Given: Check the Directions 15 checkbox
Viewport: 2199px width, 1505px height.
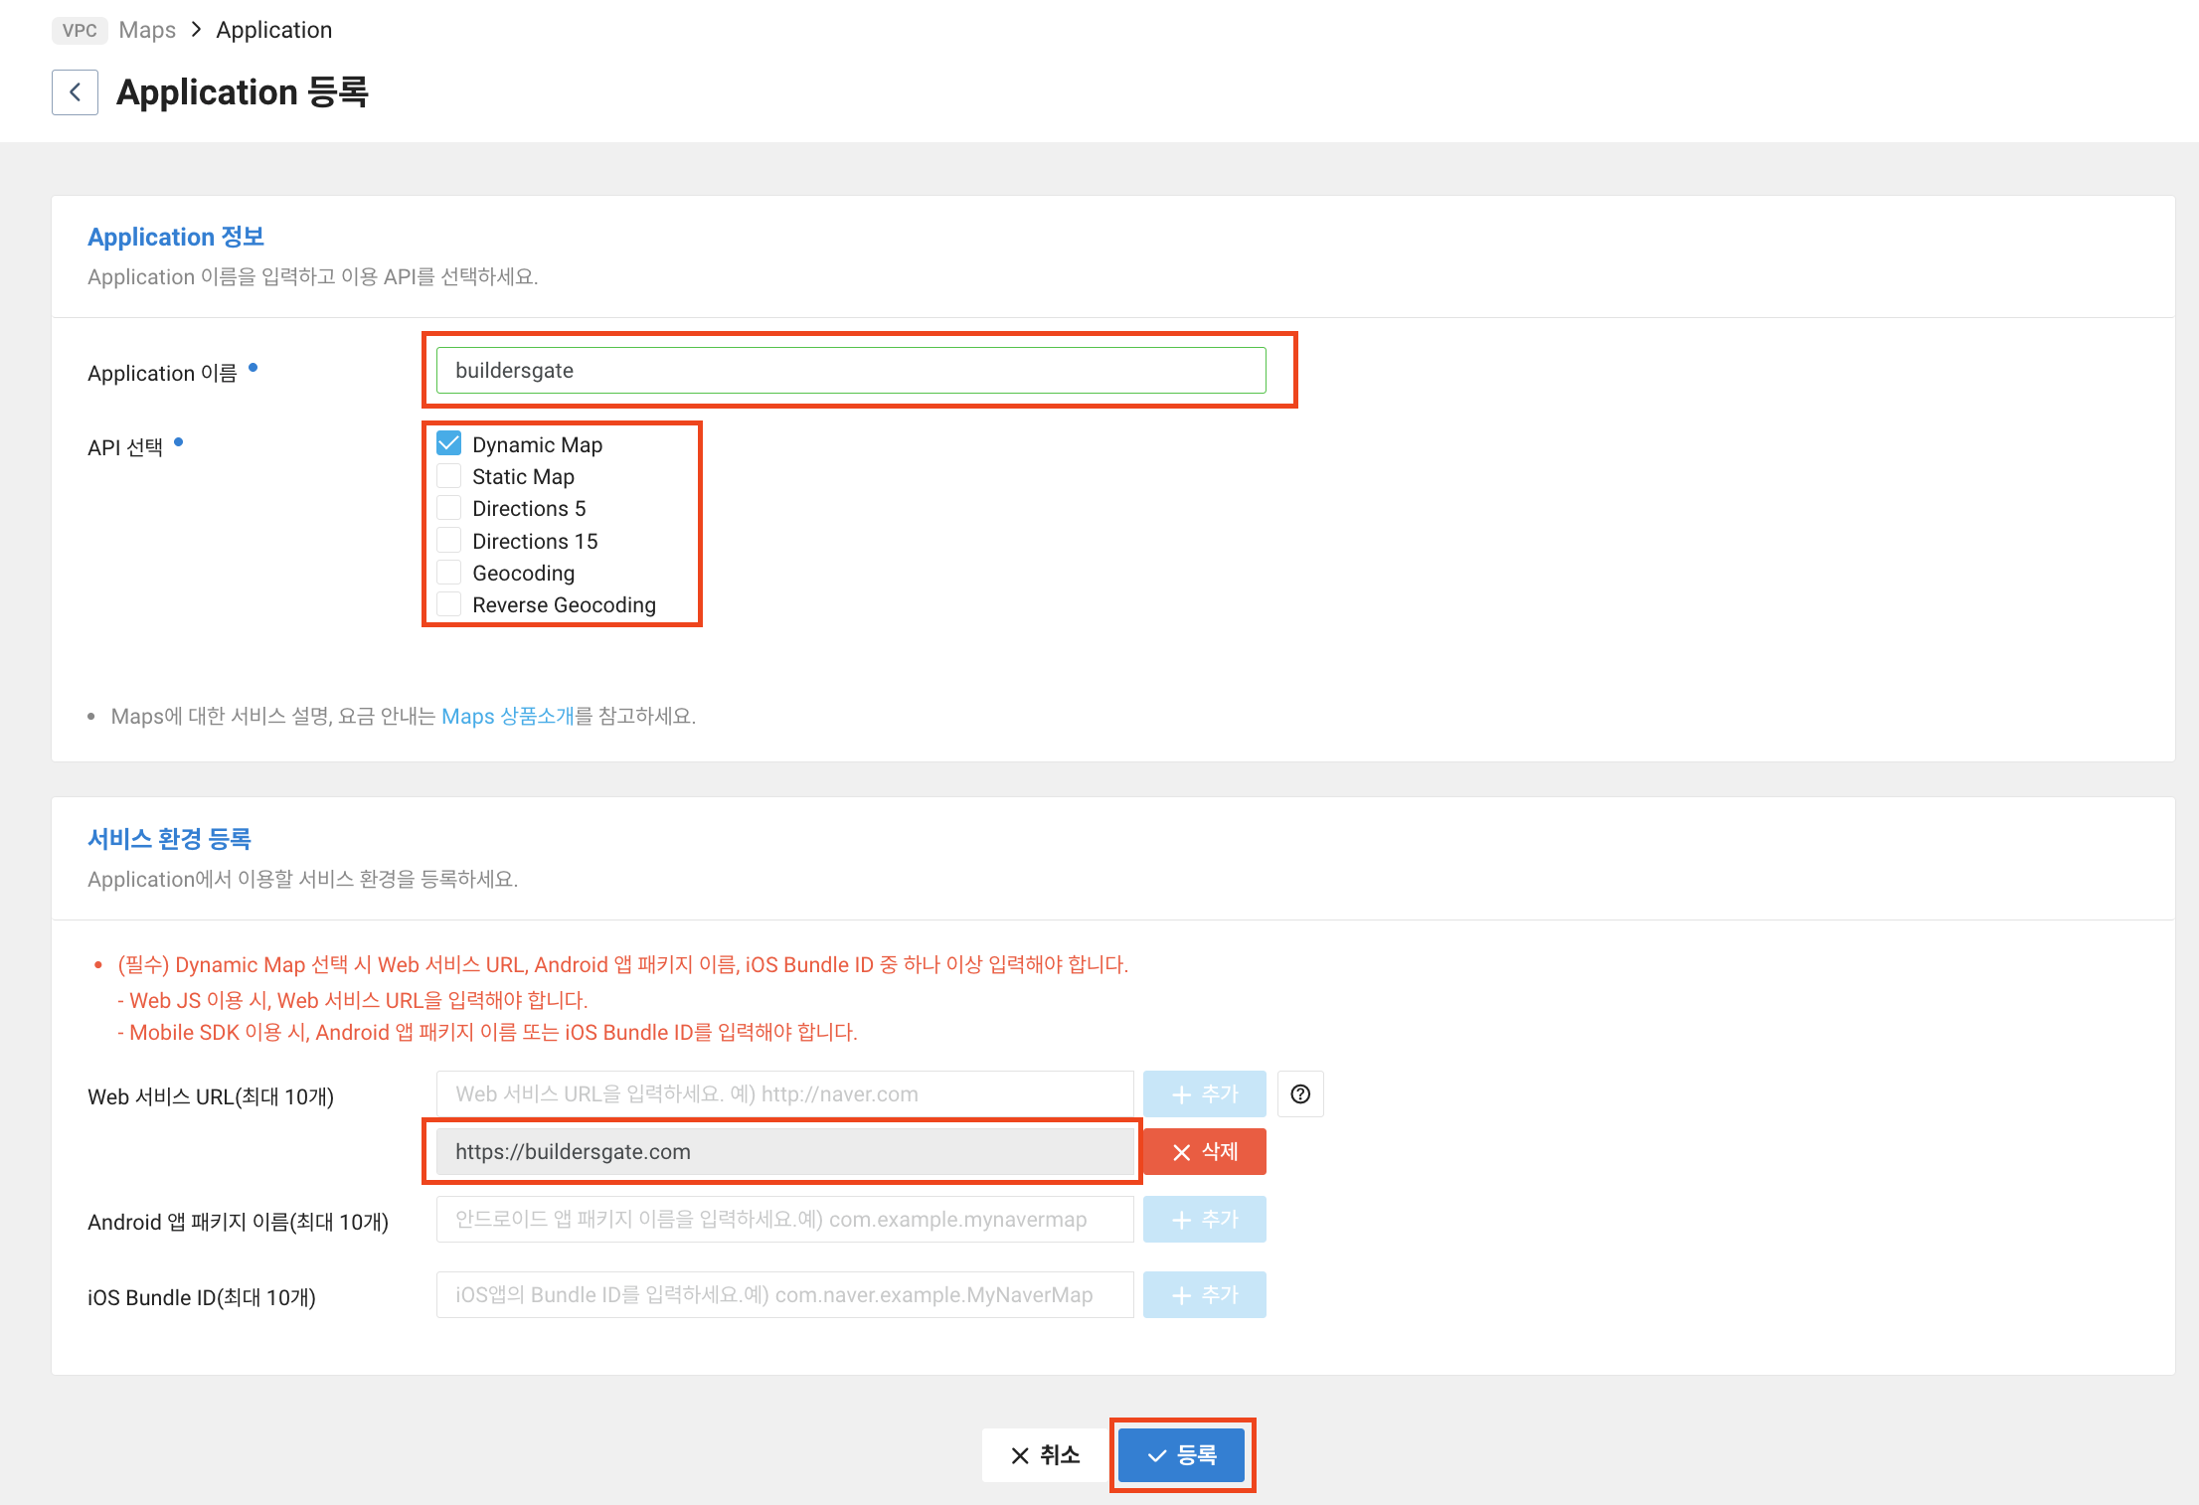Looking at the screenshot, I should click(x=448, y=540).
